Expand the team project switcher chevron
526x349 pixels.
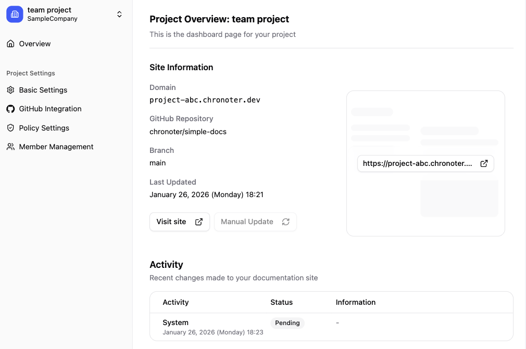pos(119,15)
